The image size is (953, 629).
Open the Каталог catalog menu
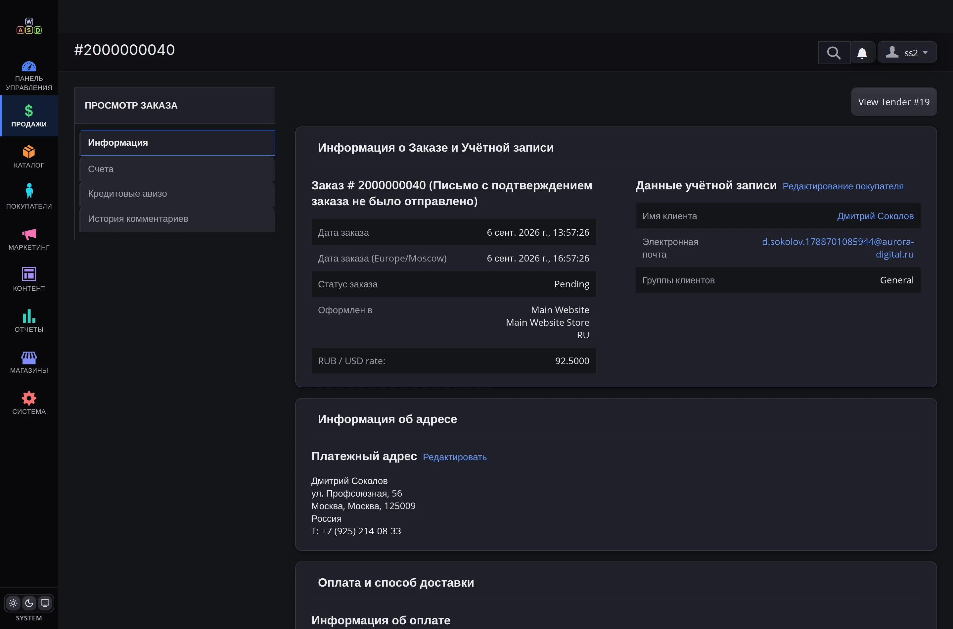[29, 157]
